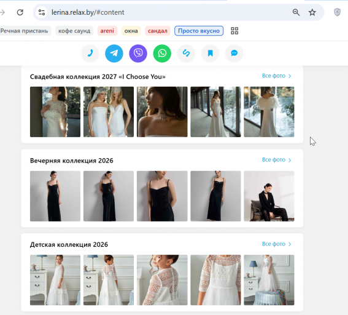This screenshot has height=315, width=348.
Task: Open wedding photo with white fur stole
Action: tap(269, 112)
